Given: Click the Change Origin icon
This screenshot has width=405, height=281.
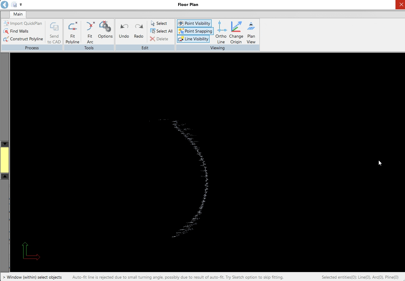Looking at the screenshot, I should pyautogui.click(x=236, y=32).
